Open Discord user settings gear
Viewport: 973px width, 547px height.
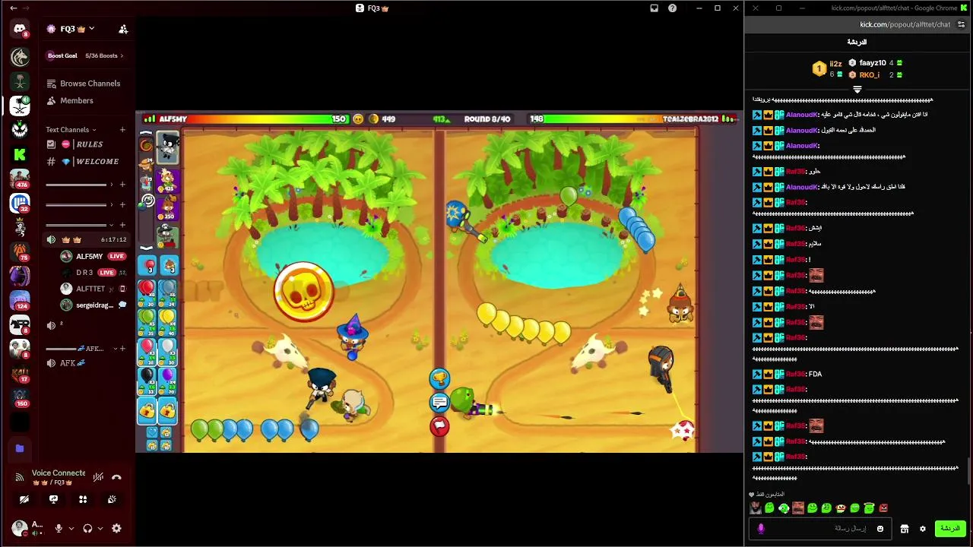click(116, 528)
